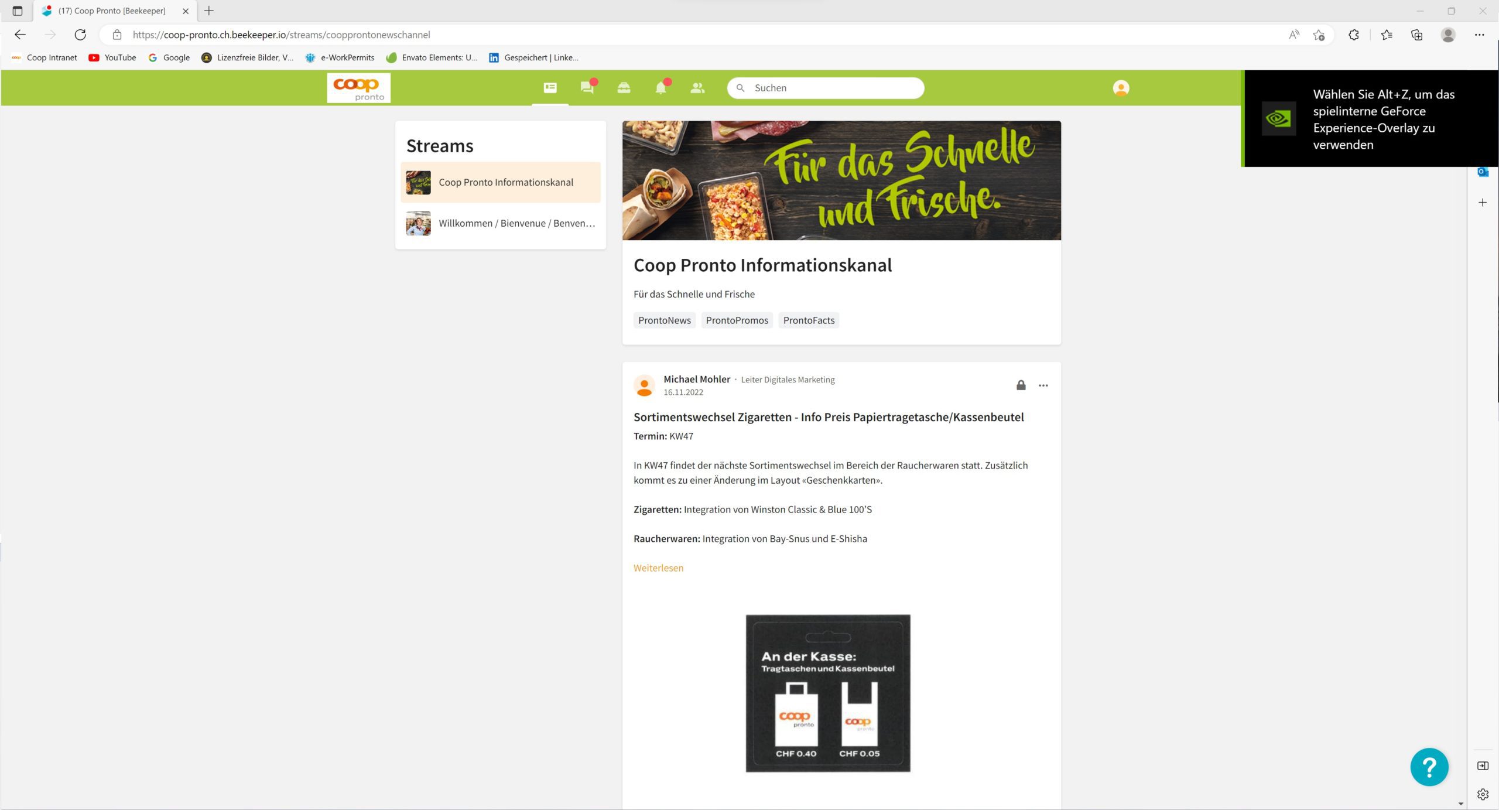Open the Coop Intranet bookmark
Viewport: 1499px width, 810px height.
[x=45, y=57]
